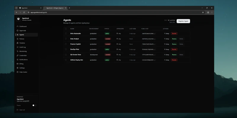Click the Finance Copilot agent name
The image size is (237, 118).
(76, 44)
